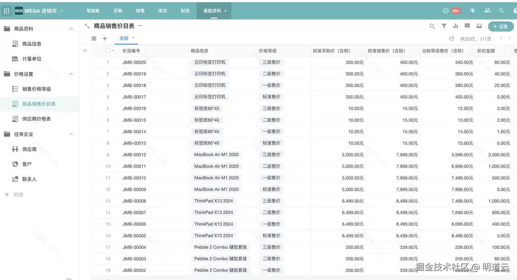Click the inbox tray icon near 记录 button
Viewport: 517px width, 280px height.
pyautogui.click(x=479, y=26)
